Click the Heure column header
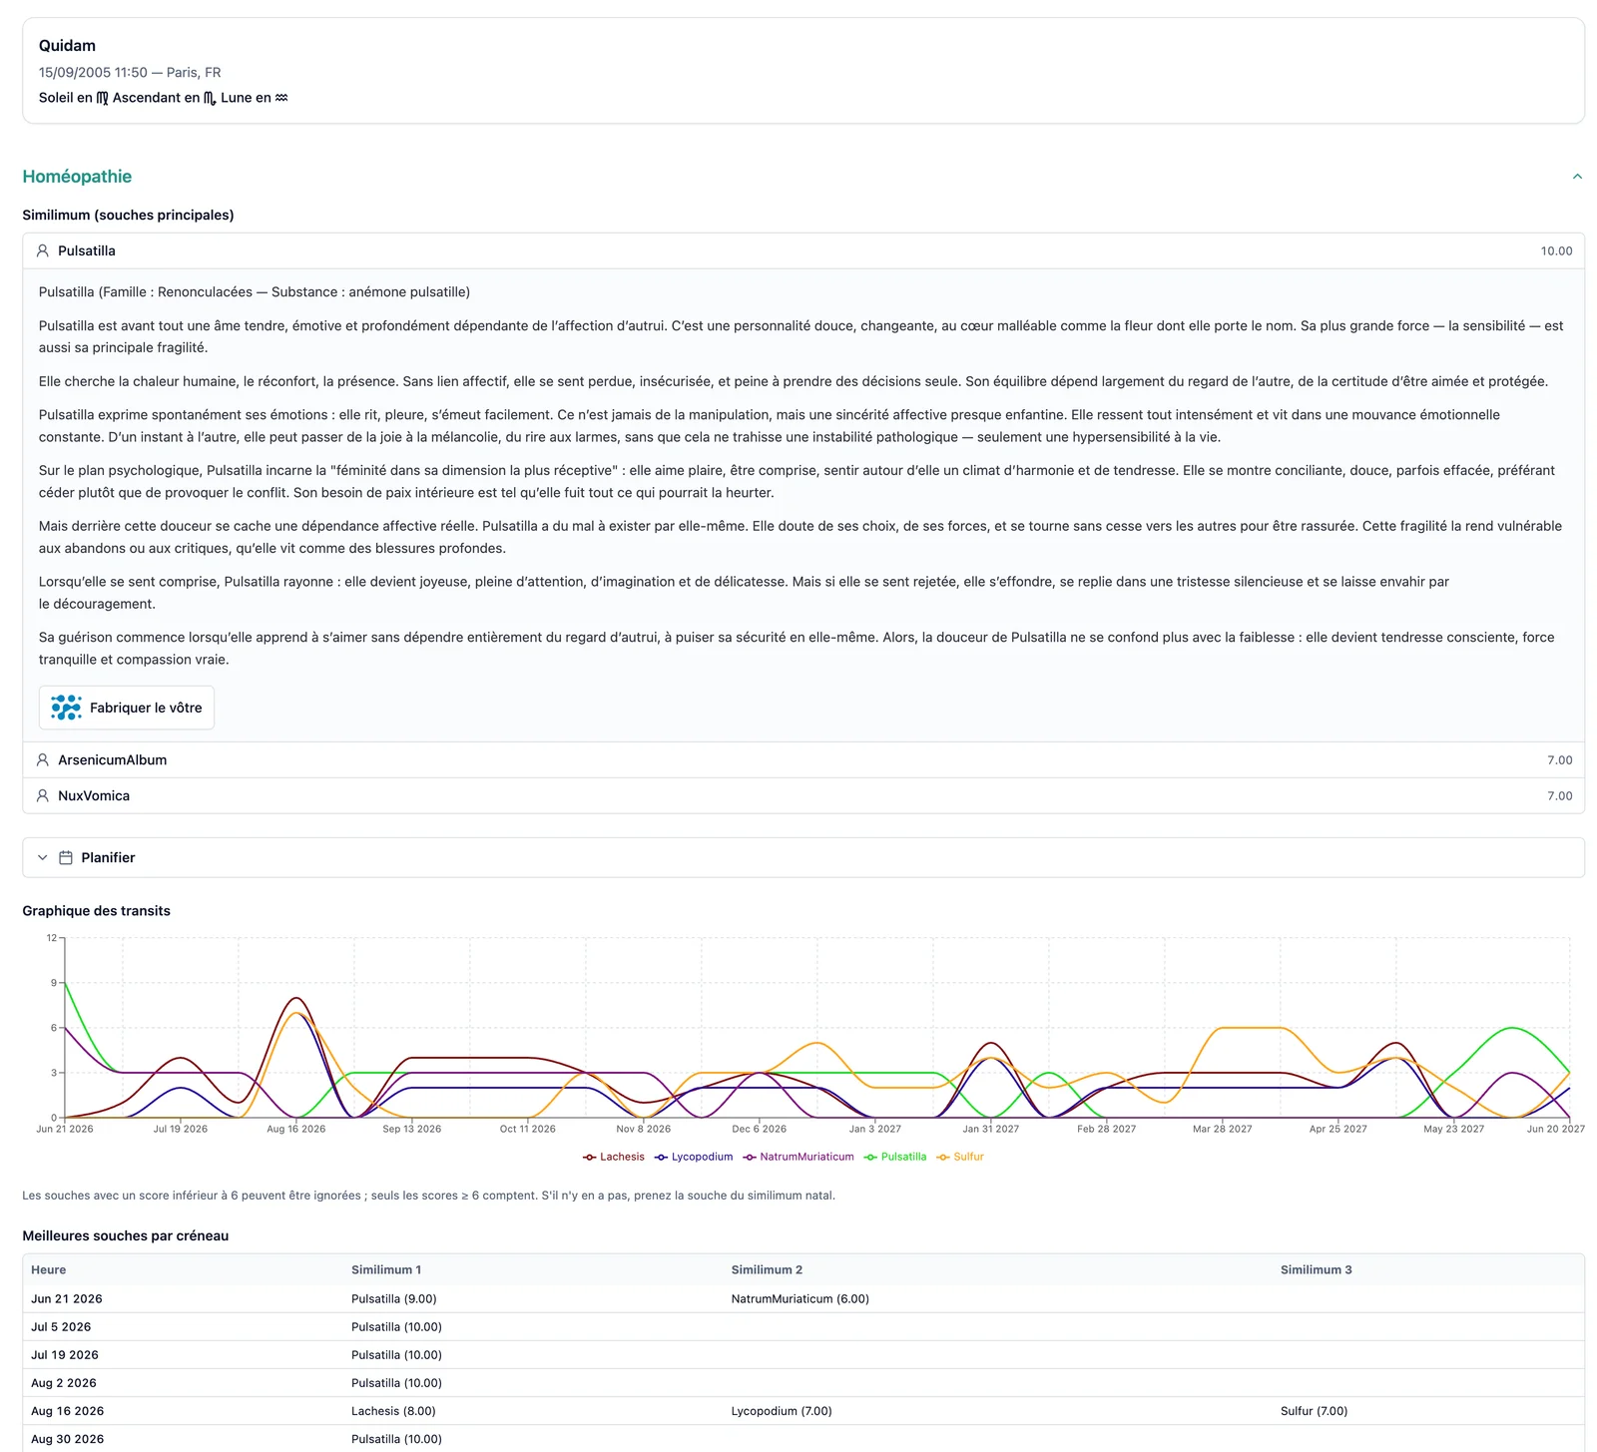Screen dimensions: 1597x1452 coord(49,1270)
